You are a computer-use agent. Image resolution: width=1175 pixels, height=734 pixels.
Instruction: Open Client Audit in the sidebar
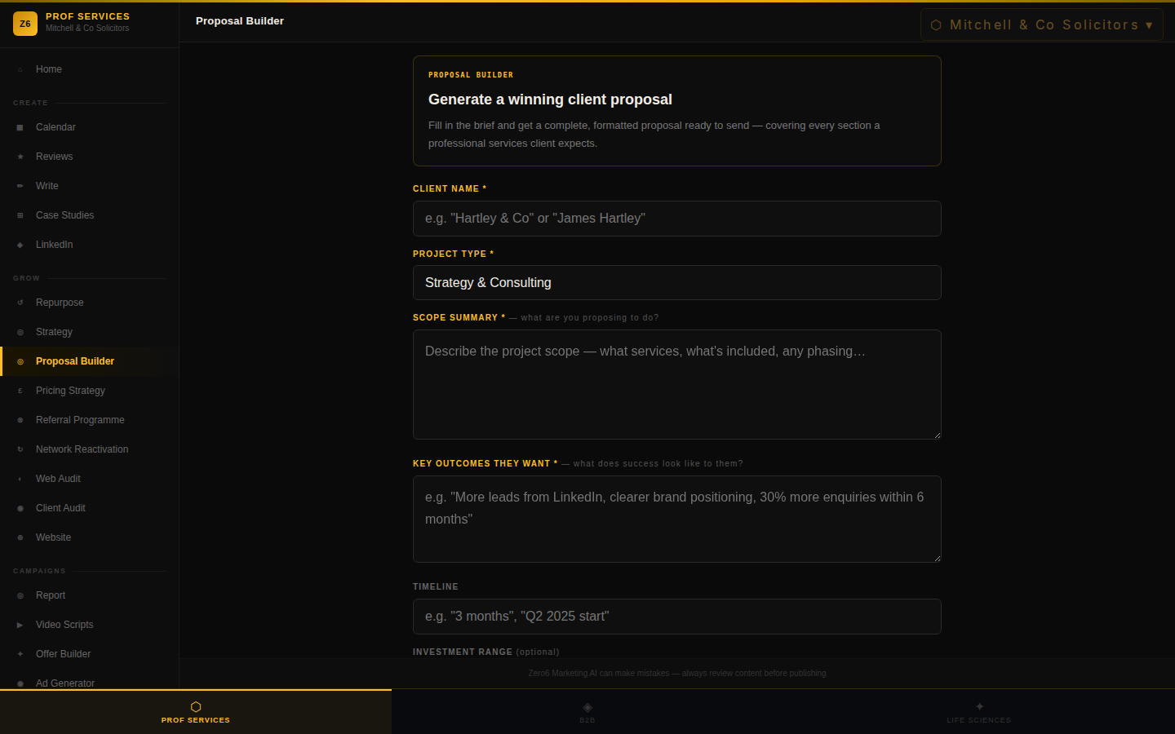click(x=90, y=508)
